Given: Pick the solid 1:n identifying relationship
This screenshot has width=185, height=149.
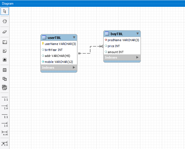Looking at the screenshot, I should pos(5,124).
